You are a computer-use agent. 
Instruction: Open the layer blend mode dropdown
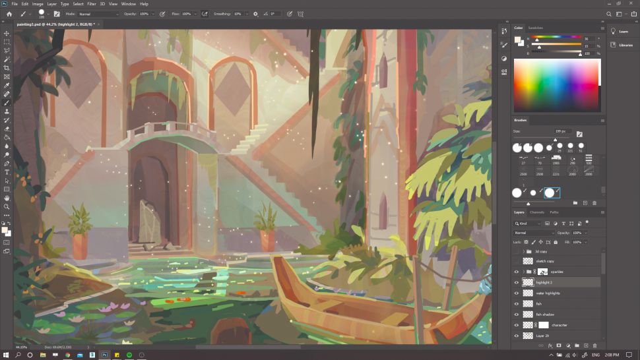(x=534, y=233)
